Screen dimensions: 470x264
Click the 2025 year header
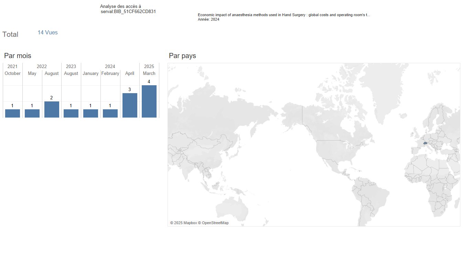tap(149, 66)
